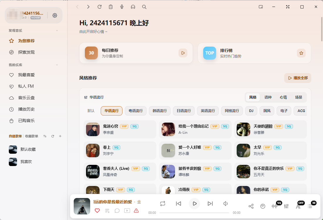The image size is (323, 220).
Task: Select the 网络流行 genre chip
Action: (232, 111)
